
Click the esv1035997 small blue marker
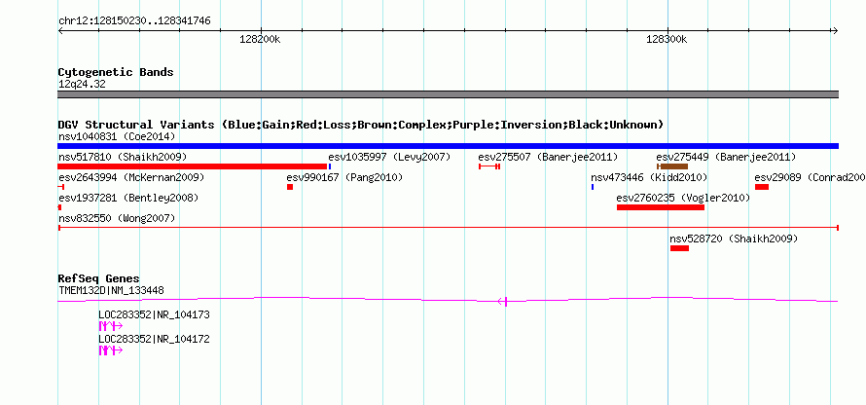[x=330, y=166]
